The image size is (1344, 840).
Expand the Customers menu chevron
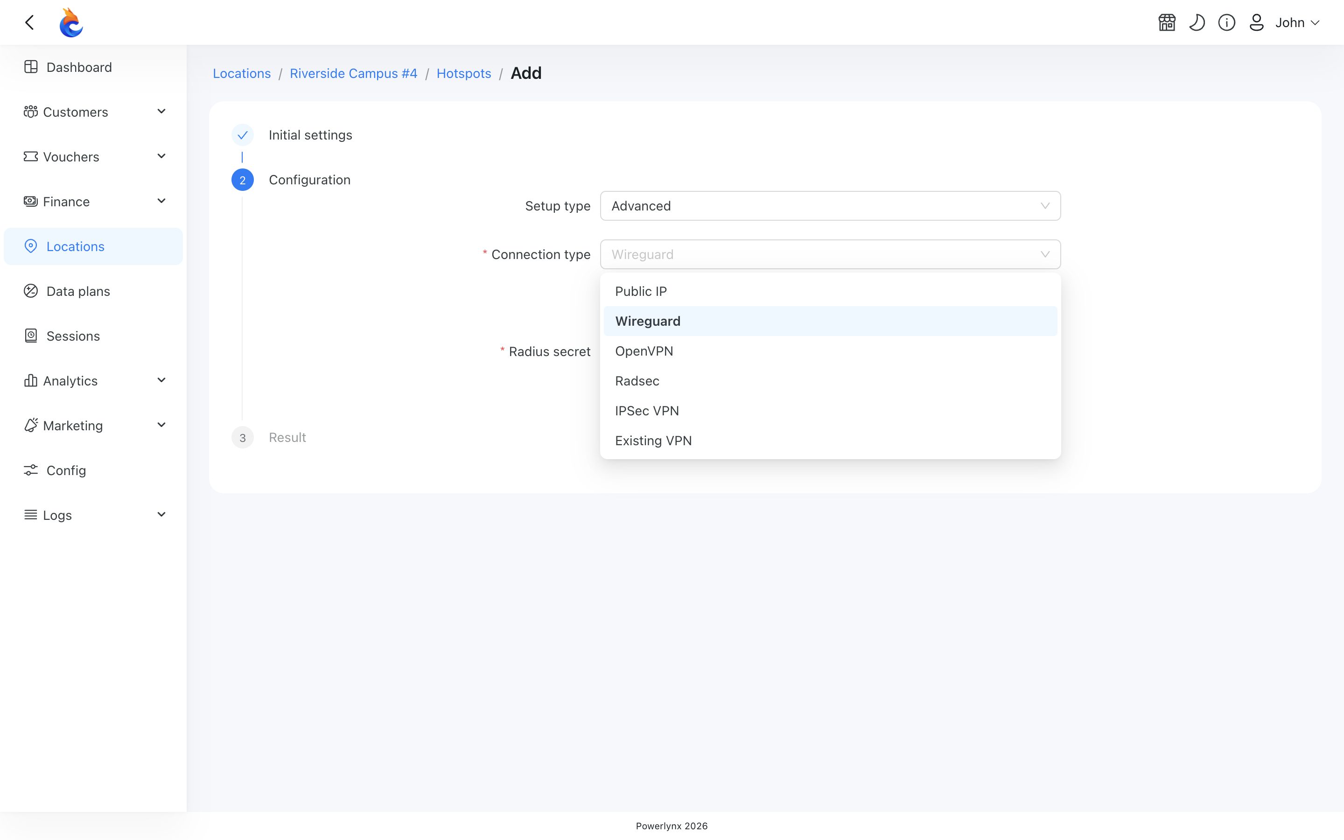pos(161,112)
